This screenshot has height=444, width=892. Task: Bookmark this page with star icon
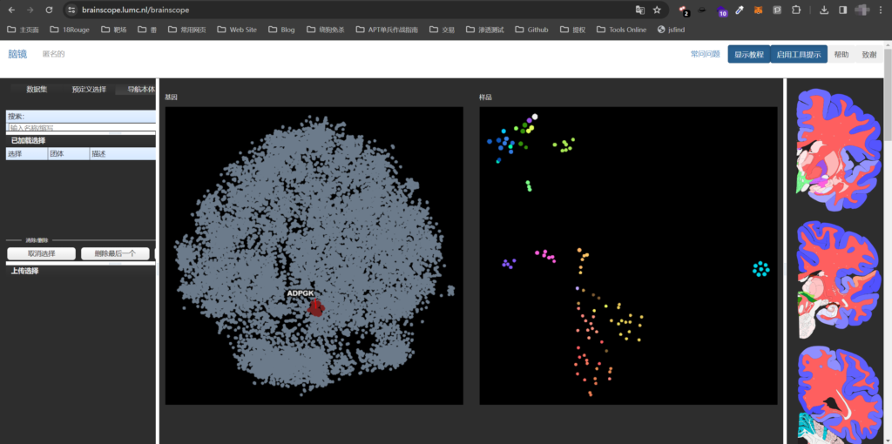657,10
